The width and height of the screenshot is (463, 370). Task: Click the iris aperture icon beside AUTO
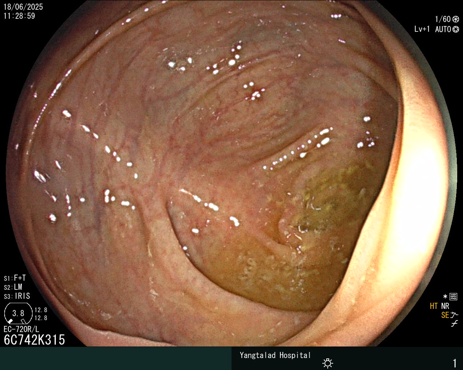[456, 29]
